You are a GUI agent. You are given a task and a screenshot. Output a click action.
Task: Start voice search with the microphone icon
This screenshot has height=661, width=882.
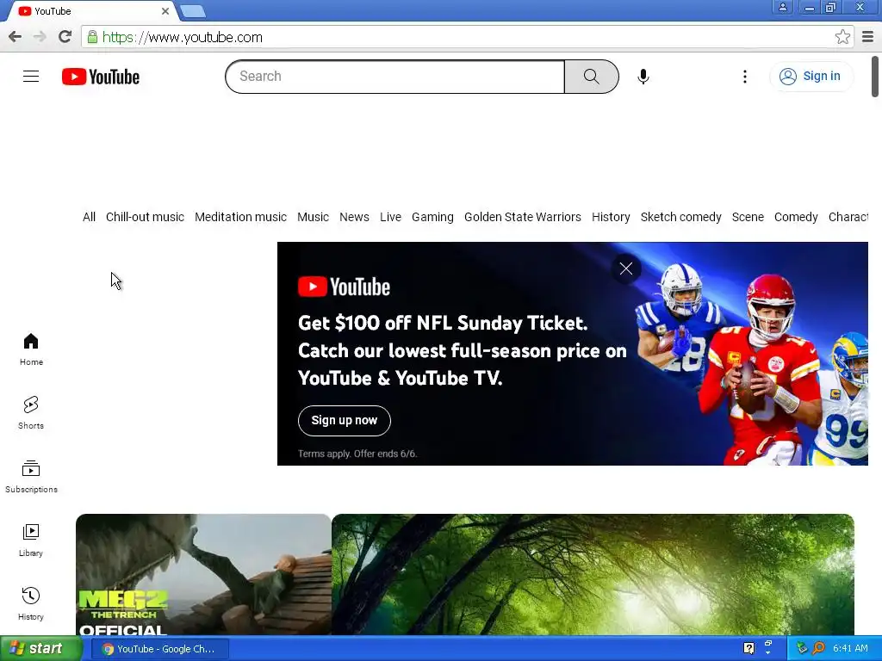click(643, 77)
